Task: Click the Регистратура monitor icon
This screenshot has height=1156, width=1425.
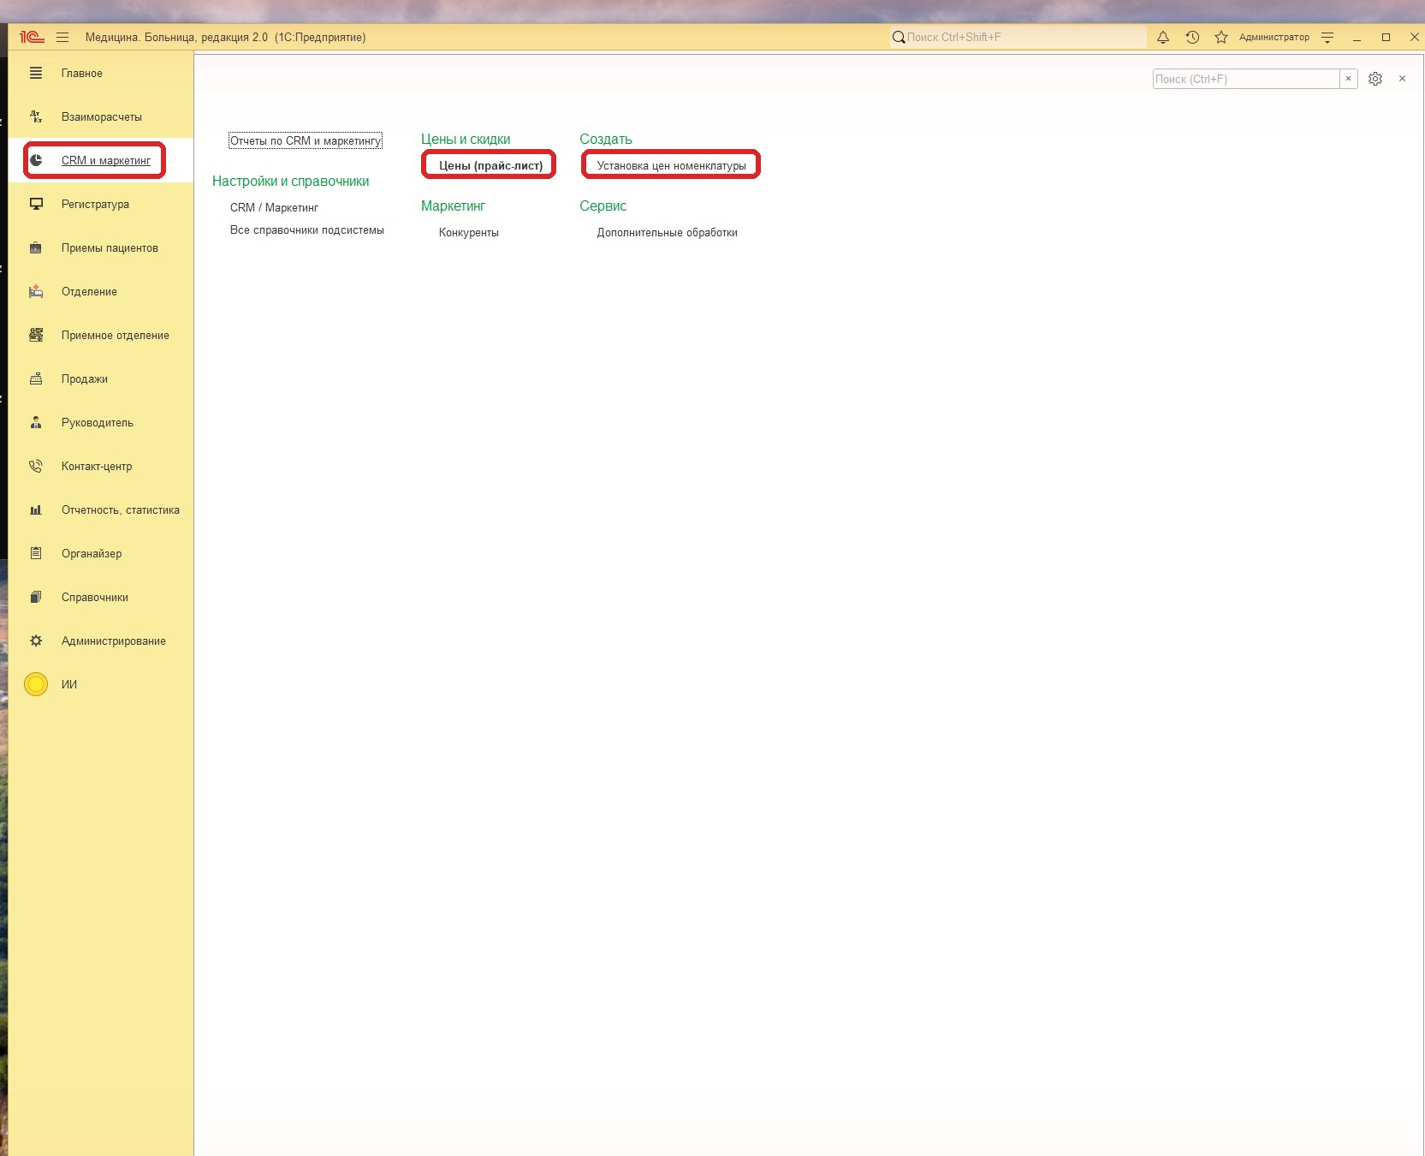Action: [x=36, y=204]
